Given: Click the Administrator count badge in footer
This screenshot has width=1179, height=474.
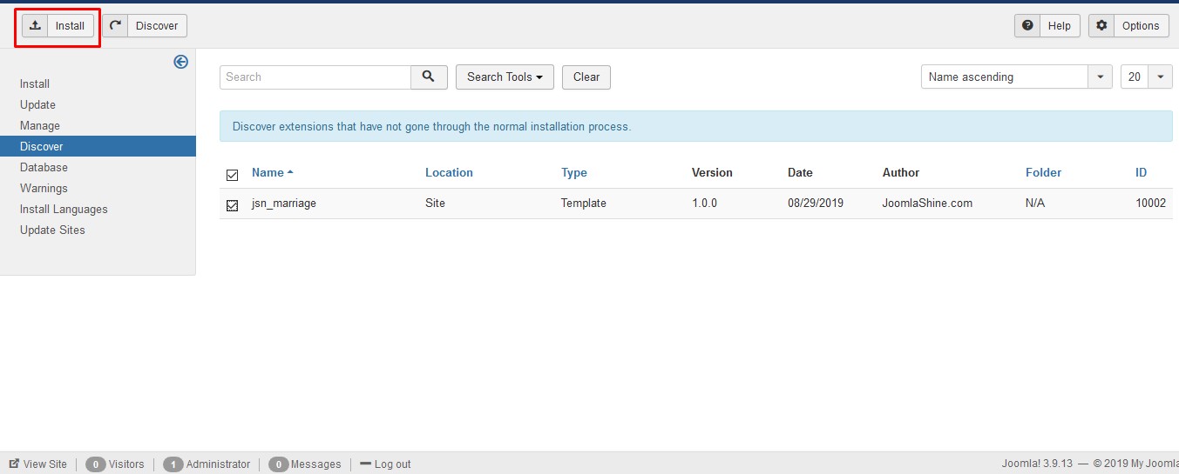Looking at the screenshot, I should coord(173,464).
